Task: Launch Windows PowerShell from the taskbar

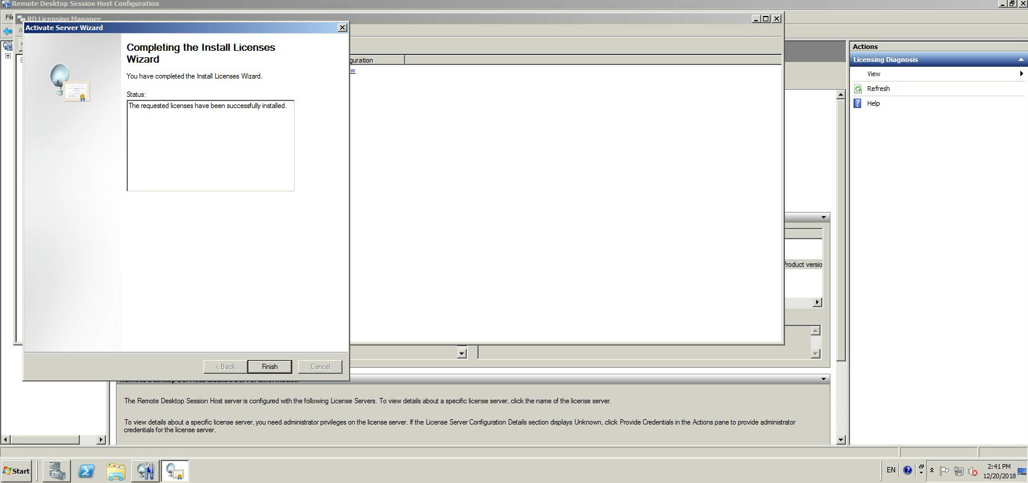Action: point(86,471)
